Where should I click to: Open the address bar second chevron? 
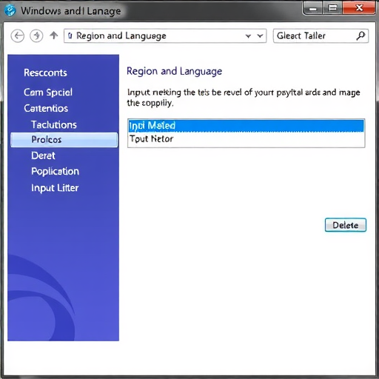pos(260,36)
